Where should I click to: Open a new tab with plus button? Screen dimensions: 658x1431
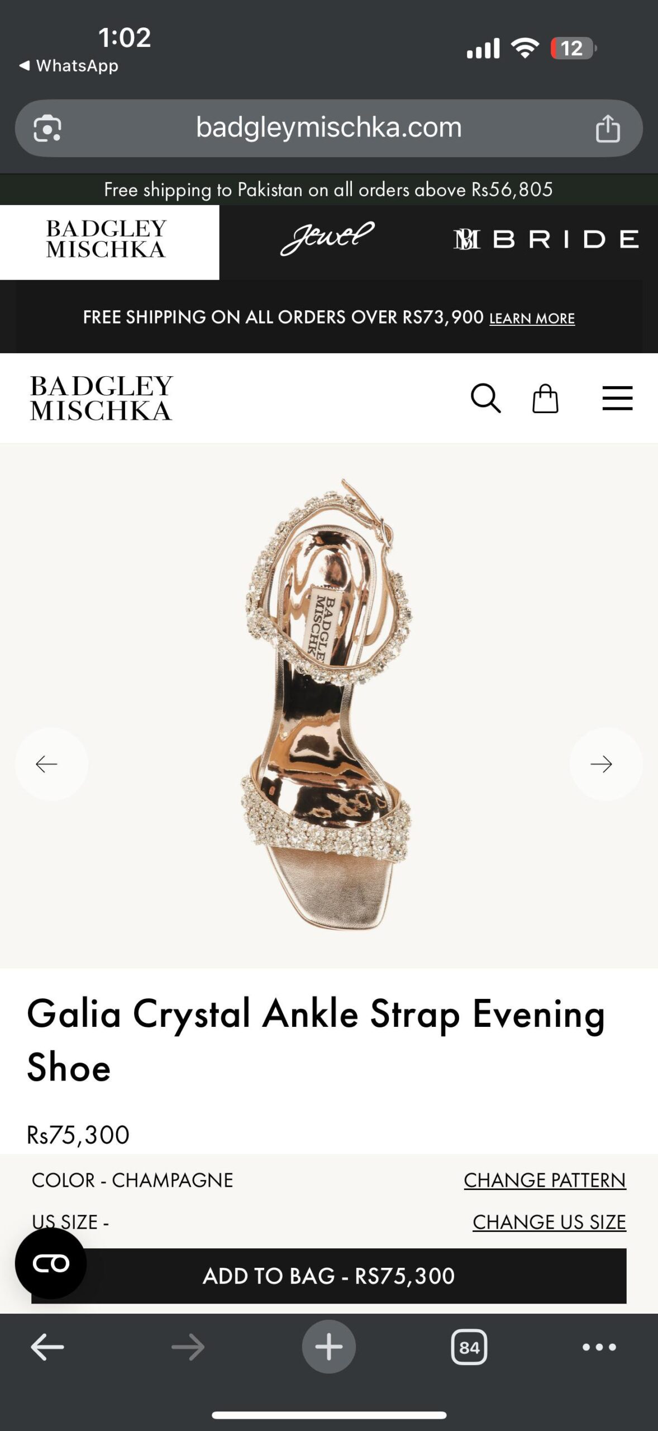point(329,1347)
